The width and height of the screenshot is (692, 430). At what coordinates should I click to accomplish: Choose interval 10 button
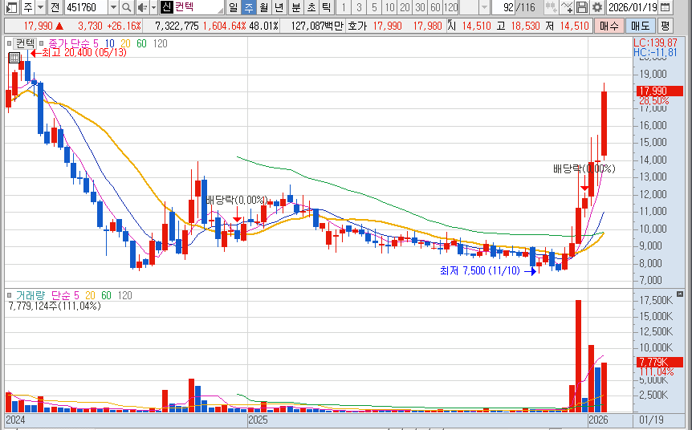pyautogui.click(x=389, y=7)
